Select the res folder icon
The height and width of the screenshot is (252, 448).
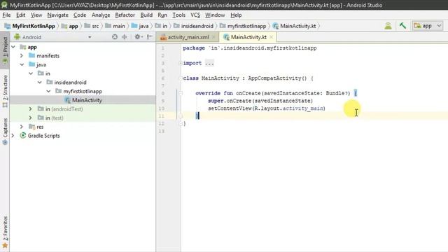(x=31, y=126)
